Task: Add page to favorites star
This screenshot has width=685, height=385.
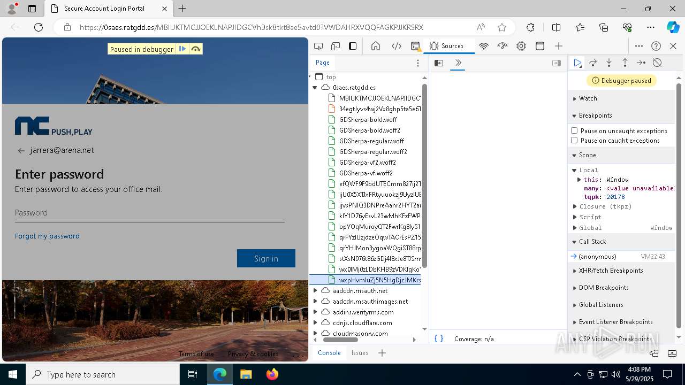Action: (x=501, y=27)
